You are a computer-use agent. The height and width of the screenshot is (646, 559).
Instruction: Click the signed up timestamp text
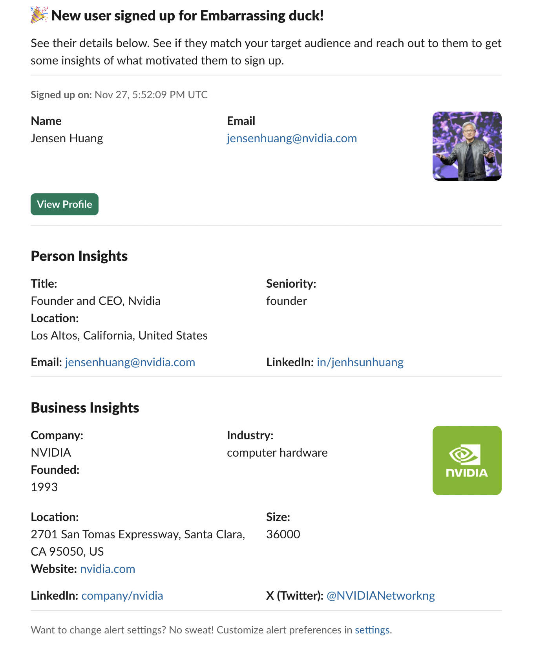[x=151, y=95]
